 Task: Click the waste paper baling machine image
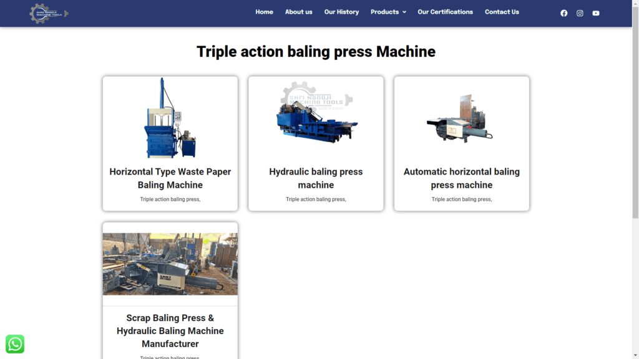click(x=170, y=118)
